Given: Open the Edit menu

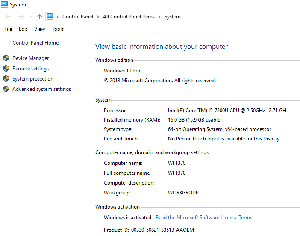Looking at the screenshot, I should (23, 29).
